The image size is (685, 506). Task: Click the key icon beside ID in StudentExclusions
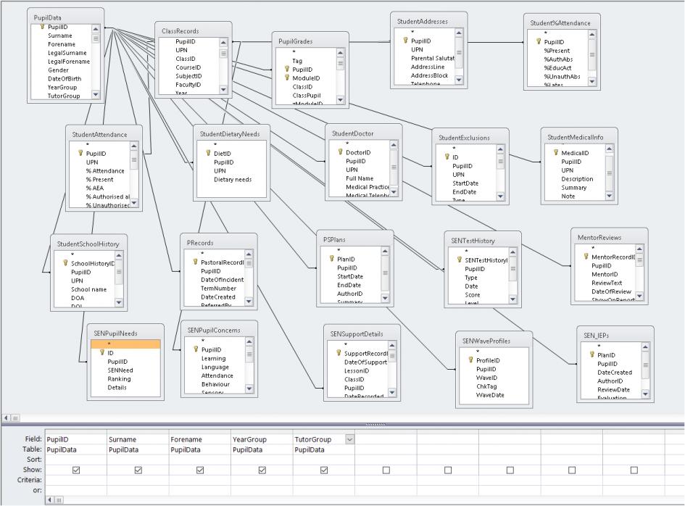[x=447, y=157]
